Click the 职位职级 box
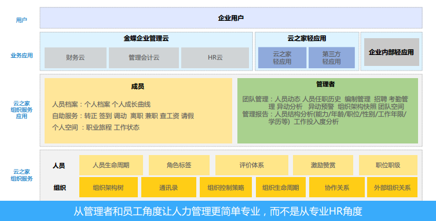This screenshot has height=221, width=436. pos(388,165)
